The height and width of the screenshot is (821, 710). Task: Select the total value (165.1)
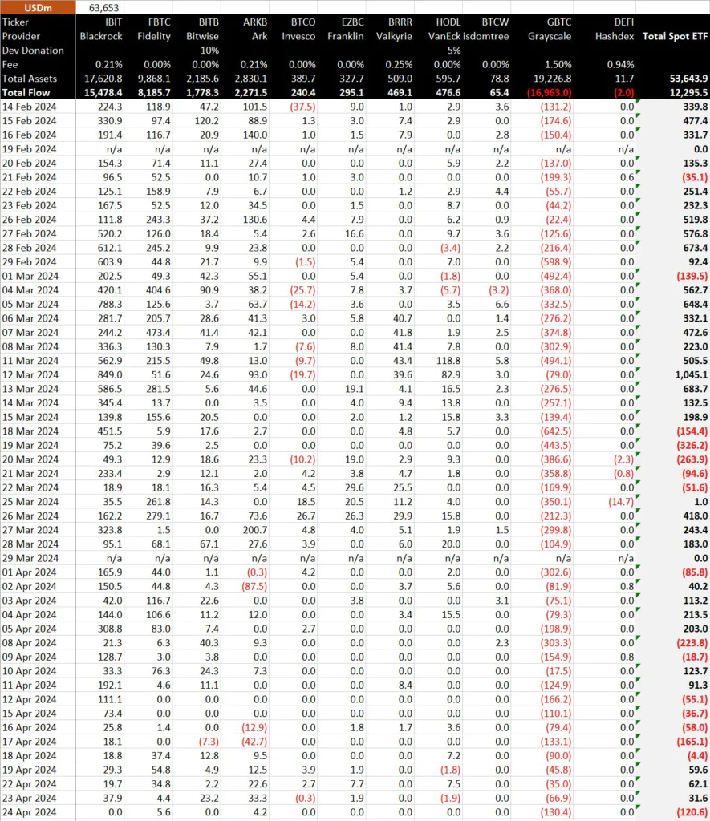tap(692, 742)
